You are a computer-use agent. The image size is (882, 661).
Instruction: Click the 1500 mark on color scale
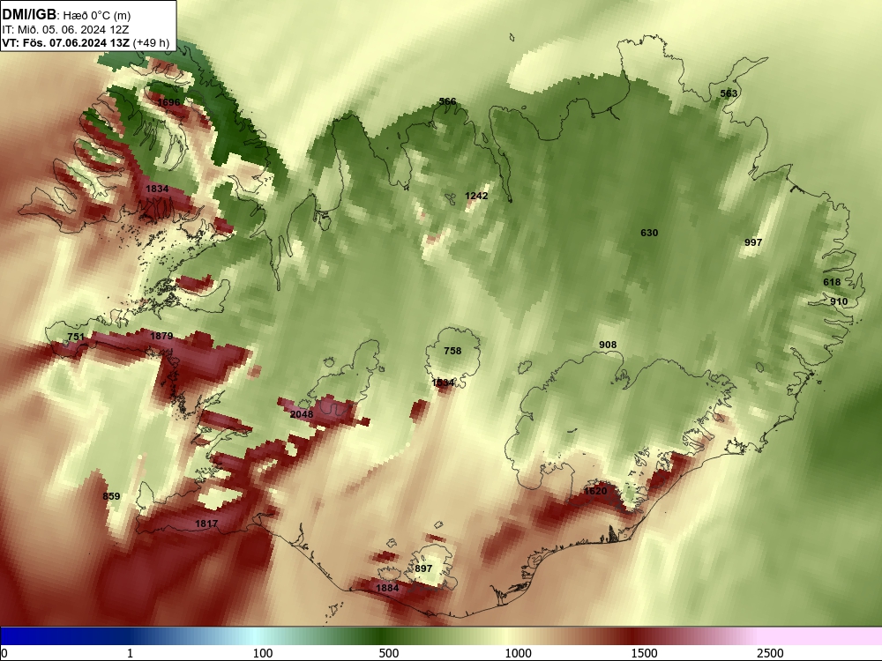click(644, 652)
